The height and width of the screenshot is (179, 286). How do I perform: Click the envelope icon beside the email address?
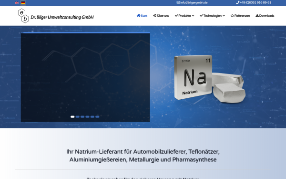point(178,2)
